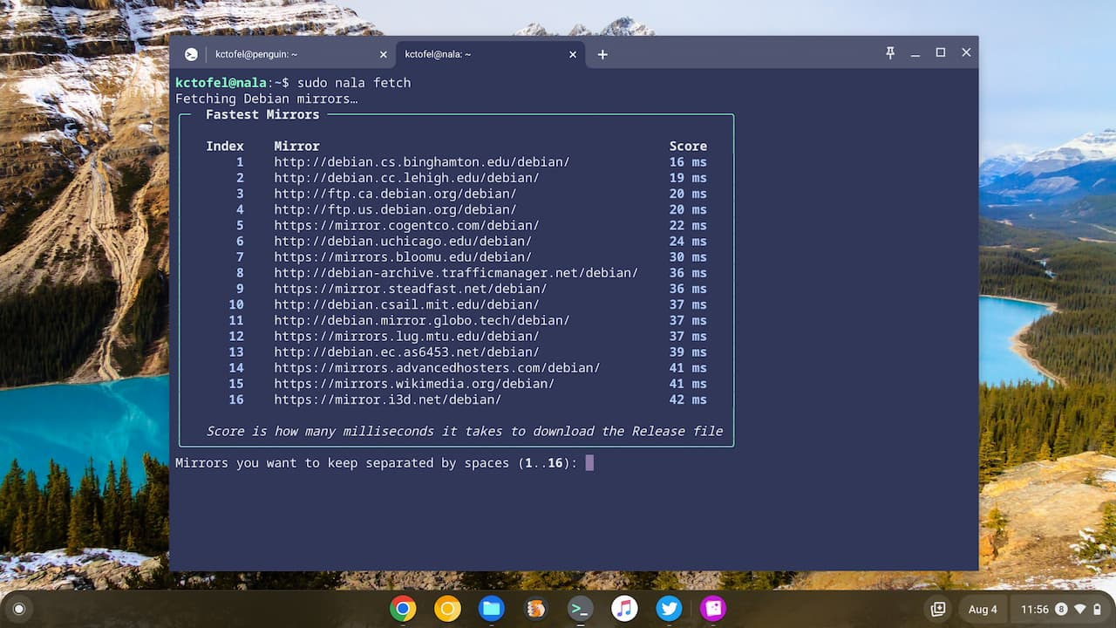Viewport: 1116px width, 628px height.
Task: Click the terminal icon on penguin tab
Action: pyautogui.click(x=191, y=54)
